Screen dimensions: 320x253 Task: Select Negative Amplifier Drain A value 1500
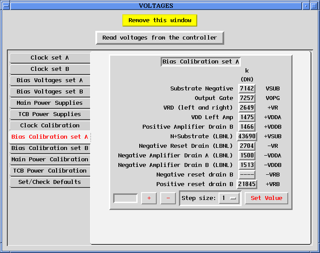pos(247,156)
